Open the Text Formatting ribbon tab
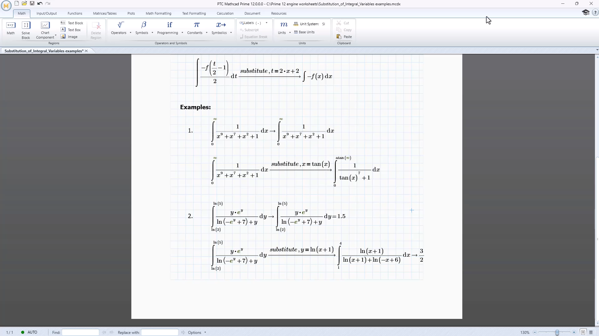599x336 pixels. (x=194, y=13)
